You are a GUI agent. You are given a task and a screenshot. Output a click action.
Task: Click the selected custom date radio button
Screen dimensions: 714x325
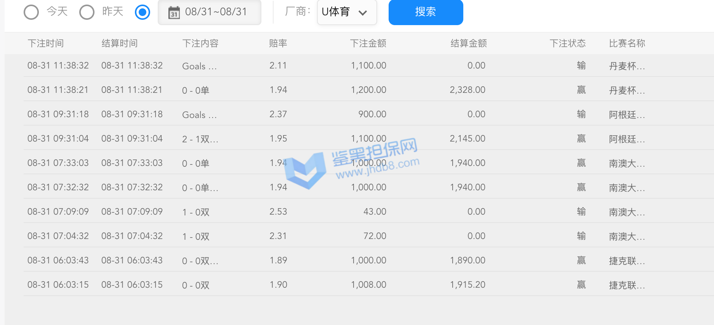142,12
